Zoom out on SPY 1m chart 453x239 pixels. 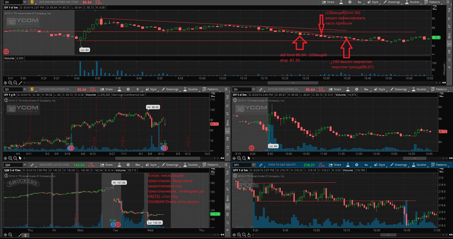pos(244,235)
